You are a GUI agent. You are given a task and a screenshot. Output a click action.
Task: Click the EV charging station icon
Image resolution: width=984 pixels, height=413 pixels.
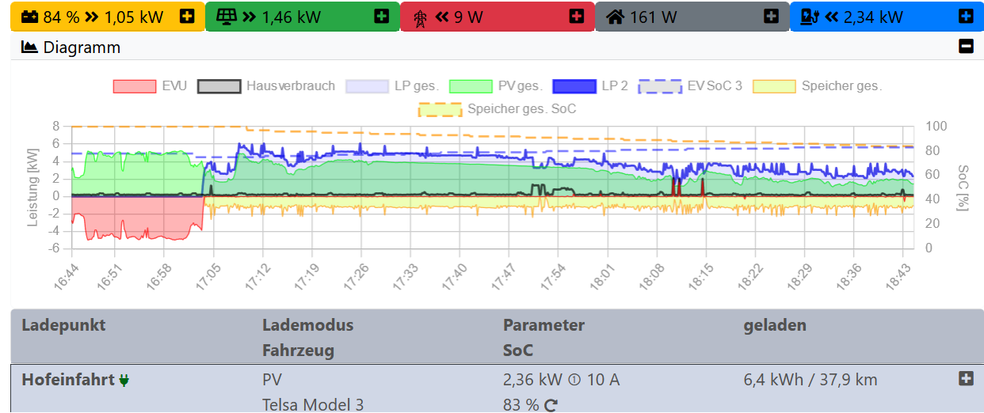tap(810, 17)
